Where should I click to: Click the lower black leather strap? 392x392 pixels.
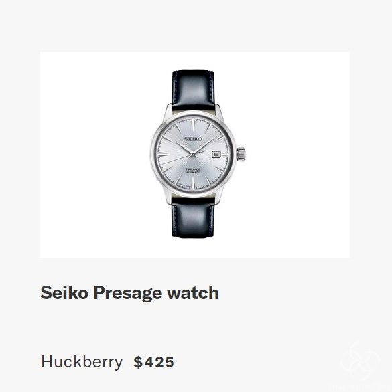coord(193,217)
